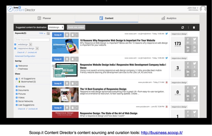Viewport: 212px width, 136px height.
Task: Open the Webdesign destination dropdown
Action: point(56,27)
